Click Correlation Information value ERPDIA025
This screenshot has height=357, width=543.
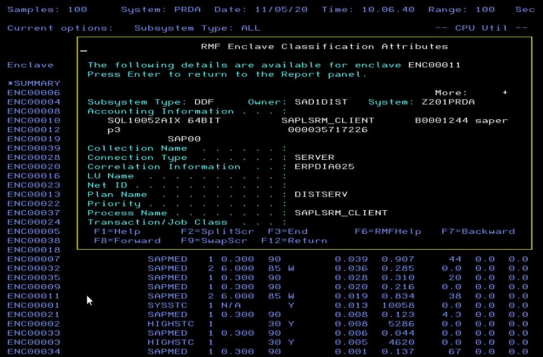pos(325,167)
